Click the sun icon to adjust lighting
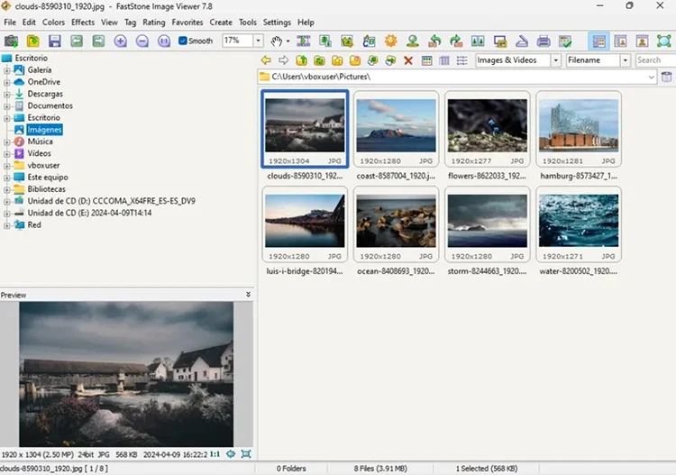 click(x=390, y=41)
